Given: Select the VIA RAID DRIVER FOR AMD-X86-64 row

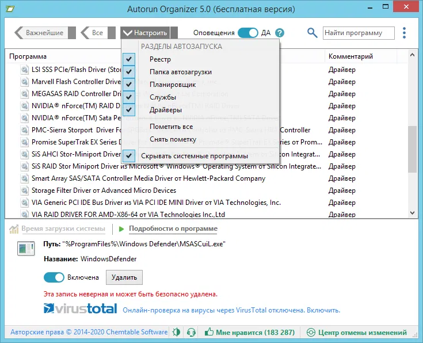Looking at the screenshot, I should (128, 215).
